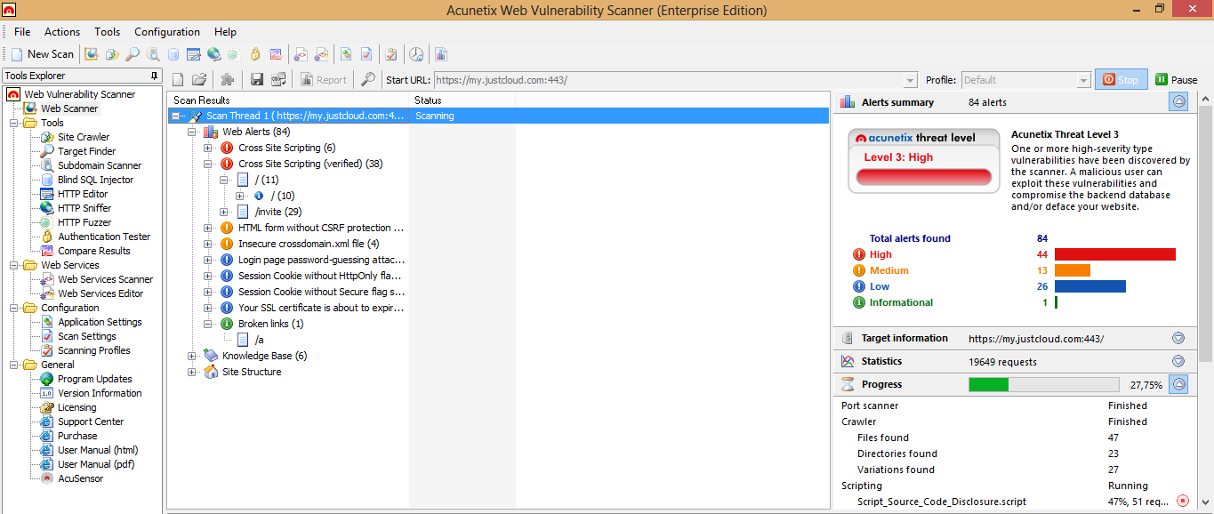Open HTTP Editor toolbar icon
Viewport: 1214px width, 514px height.
194,54
